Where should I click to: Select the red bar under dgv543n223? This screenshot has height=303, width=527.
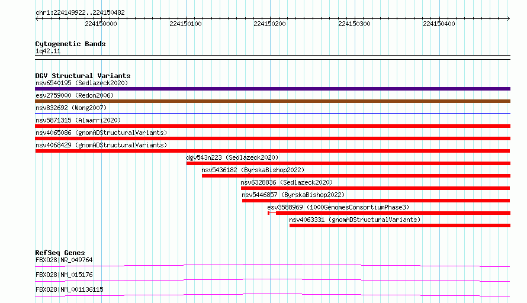click(x=349, y=163)
